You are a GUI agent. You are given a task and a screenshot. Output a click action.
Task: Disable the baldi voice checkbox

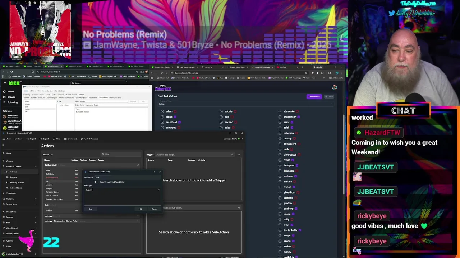[x=292, y=128]
